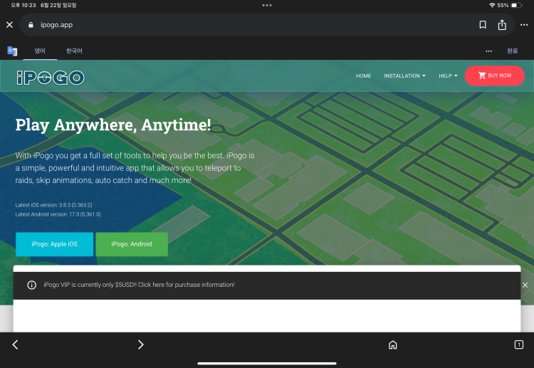Click the iPogo: Android button
Viewport: 534px width, 368px height.
tap(132, 244)
